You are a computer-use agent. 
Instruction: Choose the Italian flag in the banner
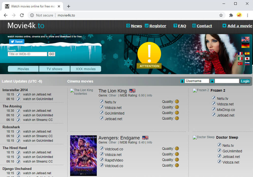[240, 58]
